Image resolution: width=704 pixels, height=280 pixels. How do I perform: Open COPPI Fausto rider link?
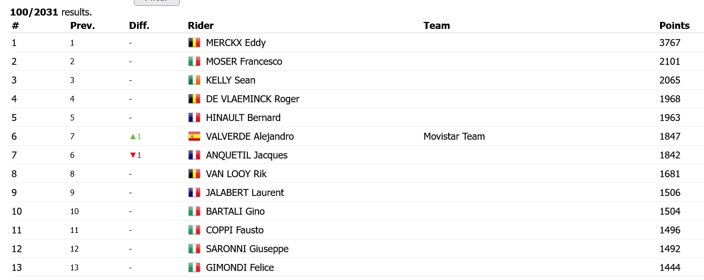[x=234, y=230]
